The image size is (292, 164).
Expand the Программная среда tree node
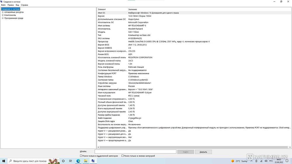[3, 18]
